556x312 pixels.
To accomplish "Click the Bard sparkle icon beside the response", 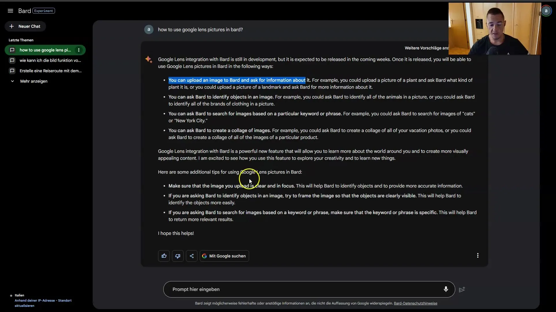I will pos(149,60).
